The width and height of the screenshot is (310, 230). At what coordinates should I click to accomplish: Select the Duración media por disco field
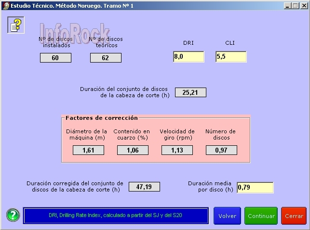255,187
